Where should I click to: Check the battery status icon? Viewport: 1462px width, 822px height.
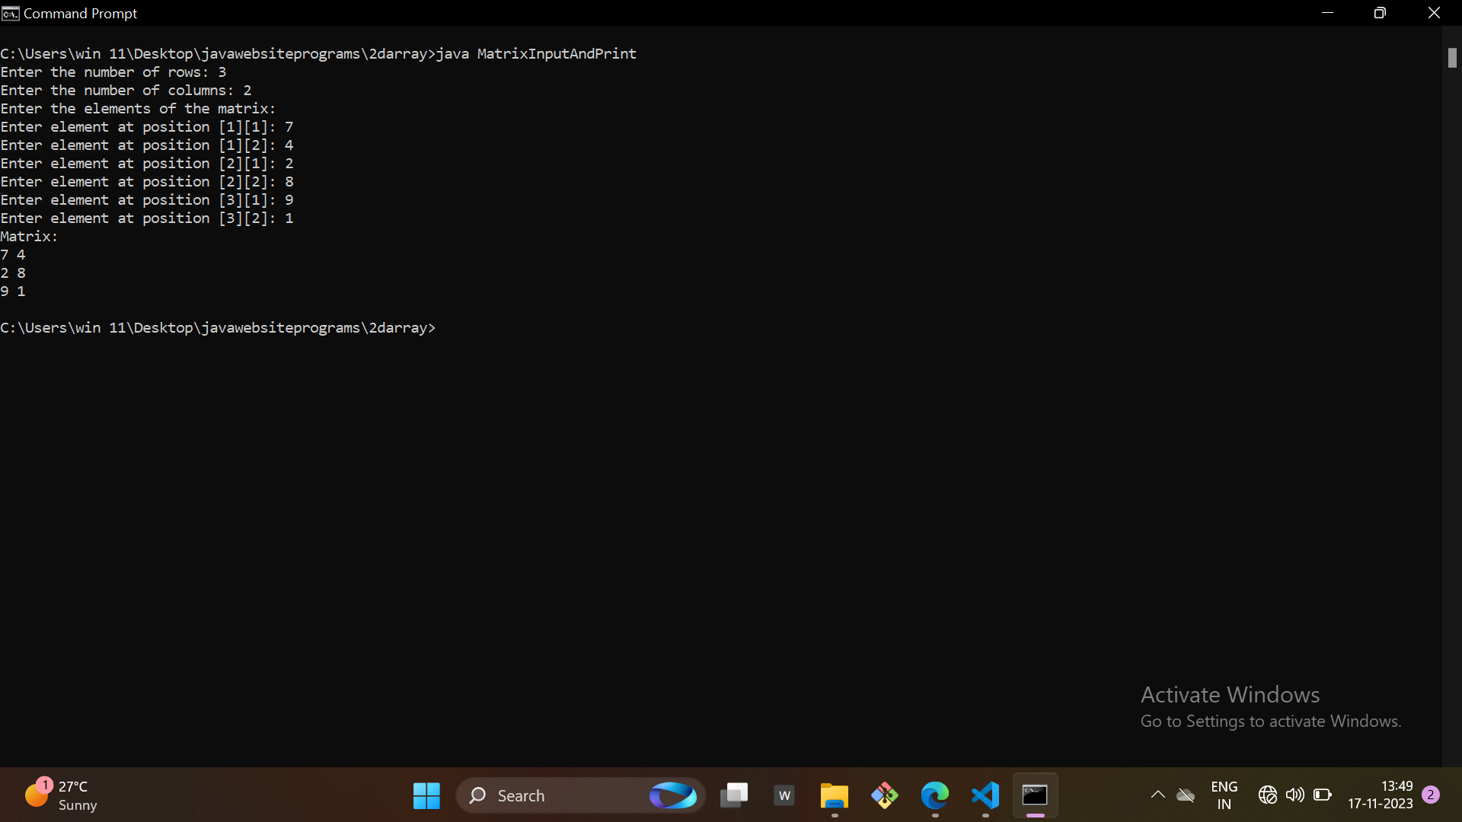pyautogui.click(x=1323, y=795)
